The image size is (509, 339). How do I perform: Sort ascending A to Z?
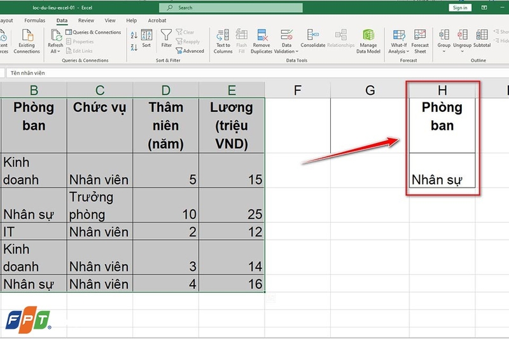[134, 35]
